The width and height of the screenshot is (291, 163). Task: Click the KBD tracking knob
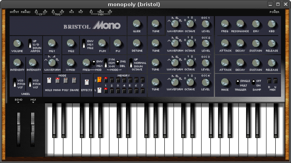(x=271, y=24)
